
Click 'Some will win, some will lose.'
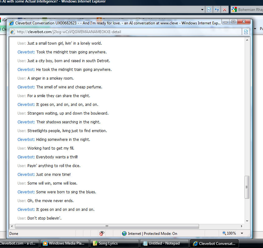52,183
